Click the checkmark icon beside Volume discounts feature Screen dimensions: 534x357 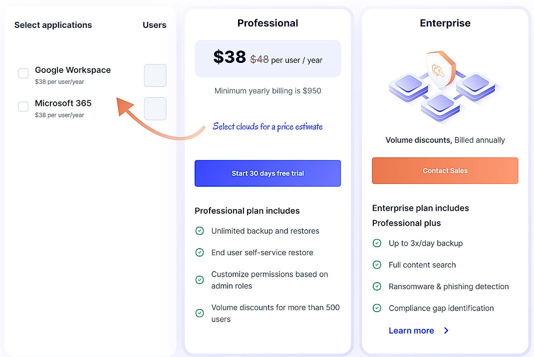(199, 313)
